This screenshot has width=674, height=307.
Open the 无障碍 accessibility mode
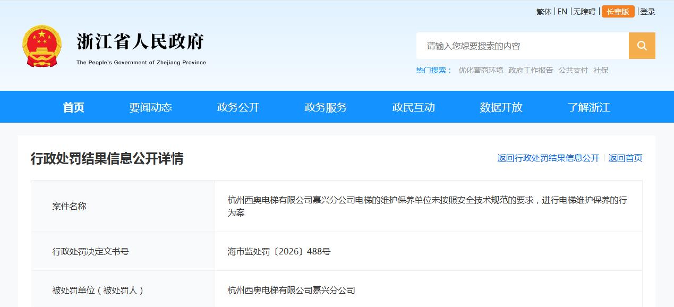[x=584, y=12]
